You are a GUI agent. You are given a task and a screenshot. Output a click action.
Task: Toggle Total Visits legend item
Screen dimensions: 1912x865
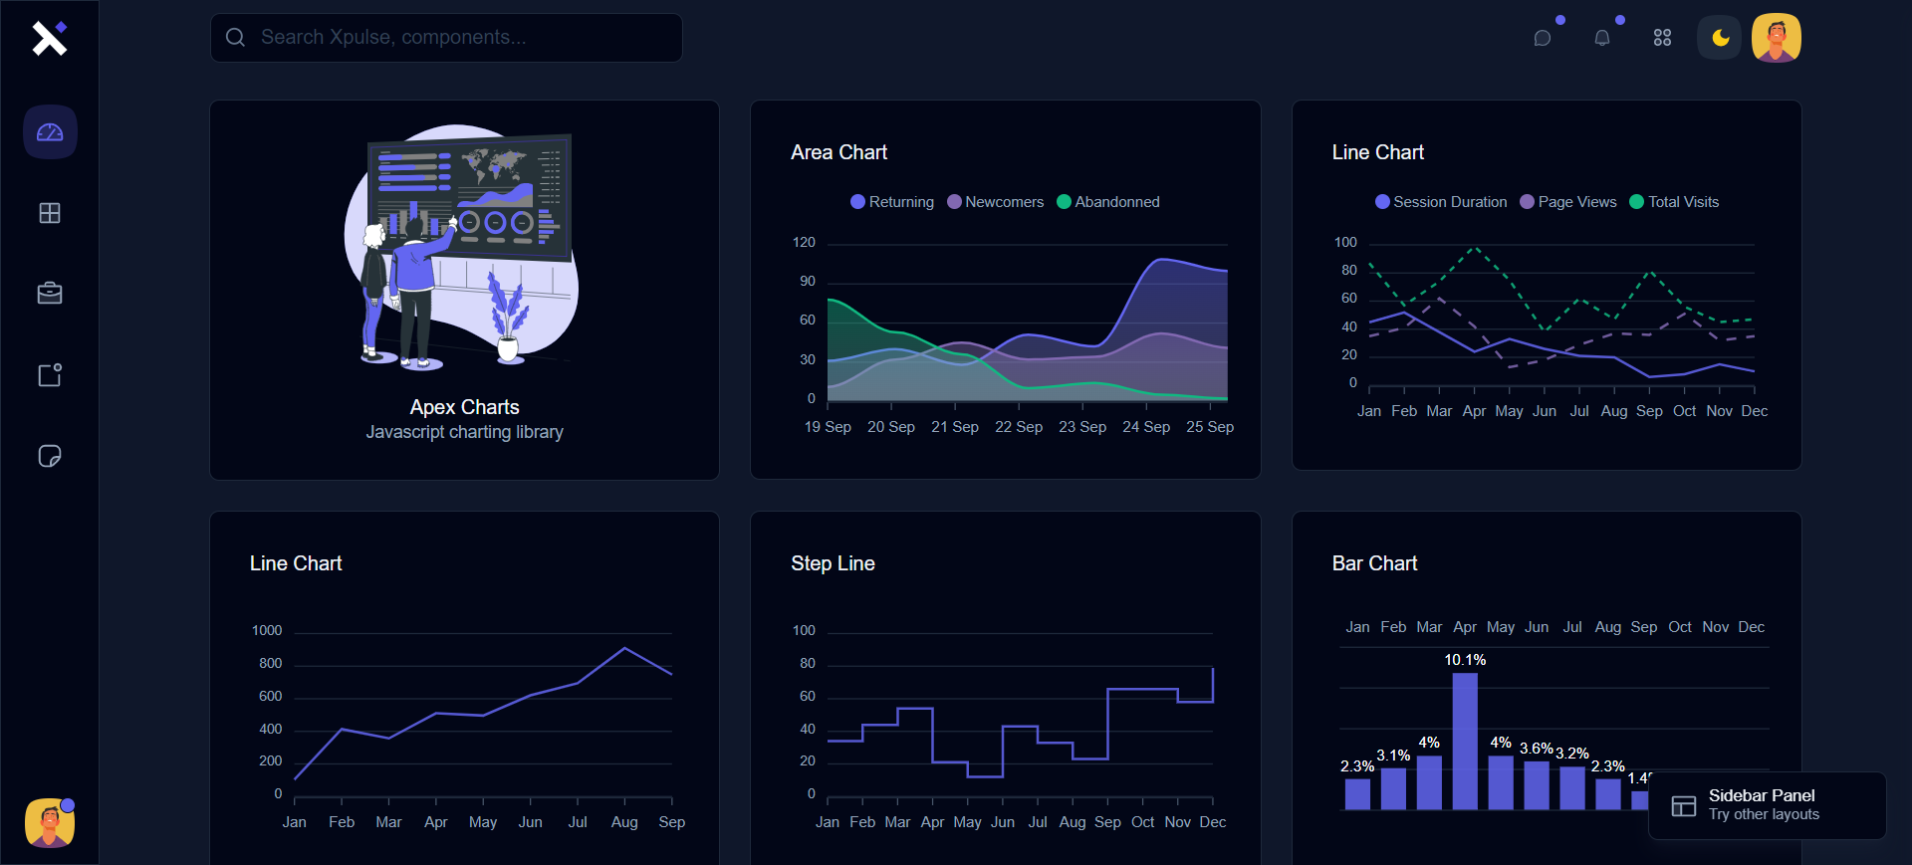pyautogui.click(x=1674, y=202)
